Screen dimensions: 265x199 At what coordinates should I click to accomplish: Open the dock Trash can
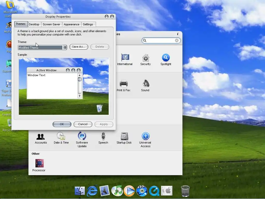[185, 191]
